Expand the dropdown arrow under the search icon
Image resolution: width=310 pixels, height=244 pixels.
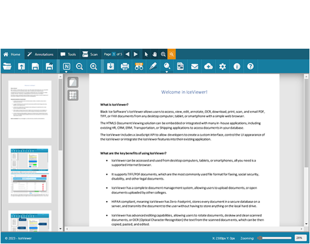[x=166, y=72]
